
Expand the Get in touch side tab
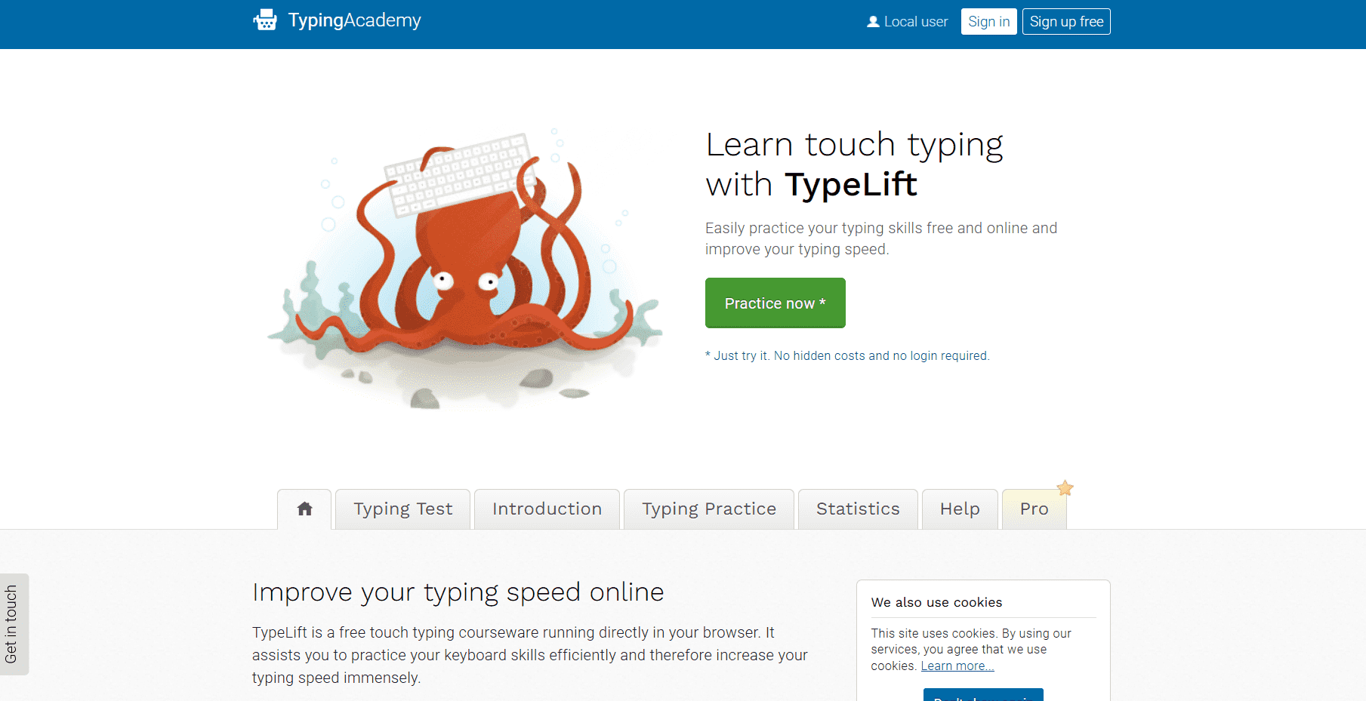click(x=12, y=624)
